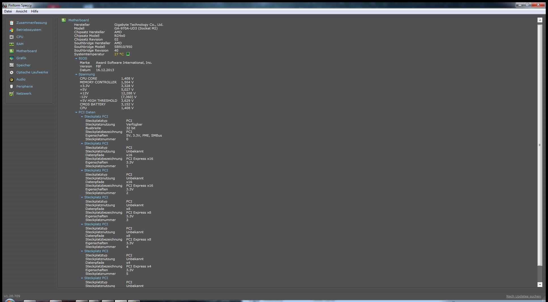Click the Optische Laufwerke disc icon
This screenshot has height=302, width=548.
click(x=12, y=72)
